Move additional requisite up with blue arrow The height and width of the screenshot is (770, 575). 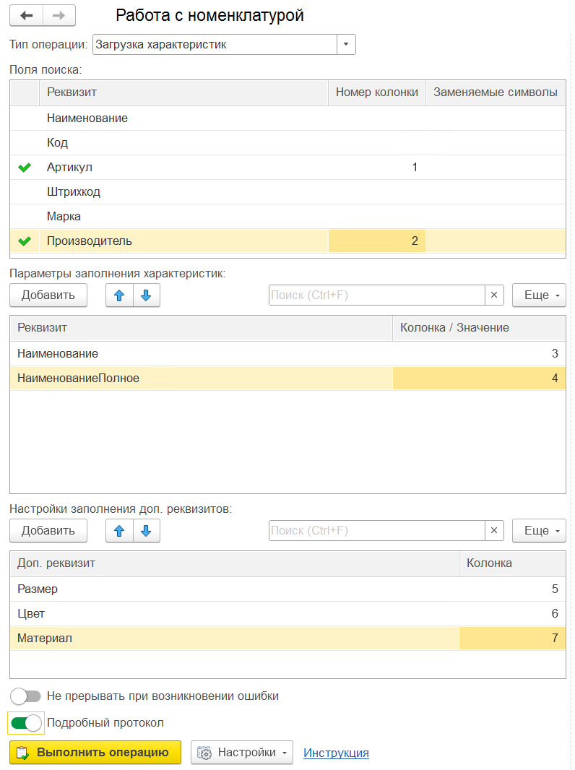click(x=119, y=531)
